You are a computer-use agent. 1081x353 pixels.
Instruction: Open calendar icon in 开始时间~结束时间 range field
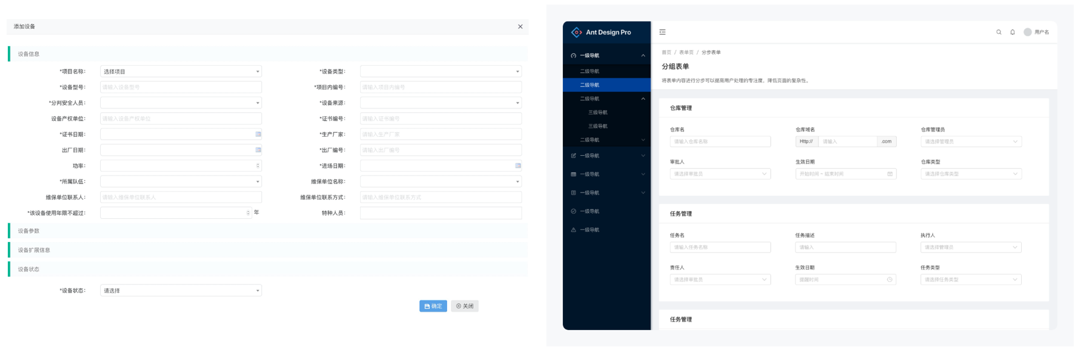(x=890, y=174)
